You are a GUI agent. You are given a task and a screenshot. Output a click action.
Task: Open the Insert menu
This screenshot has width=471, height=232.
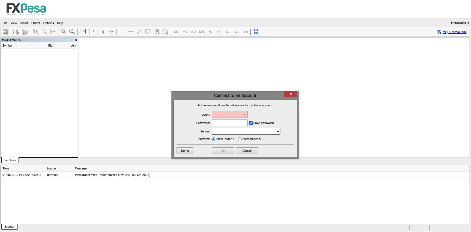click(24, 23)
